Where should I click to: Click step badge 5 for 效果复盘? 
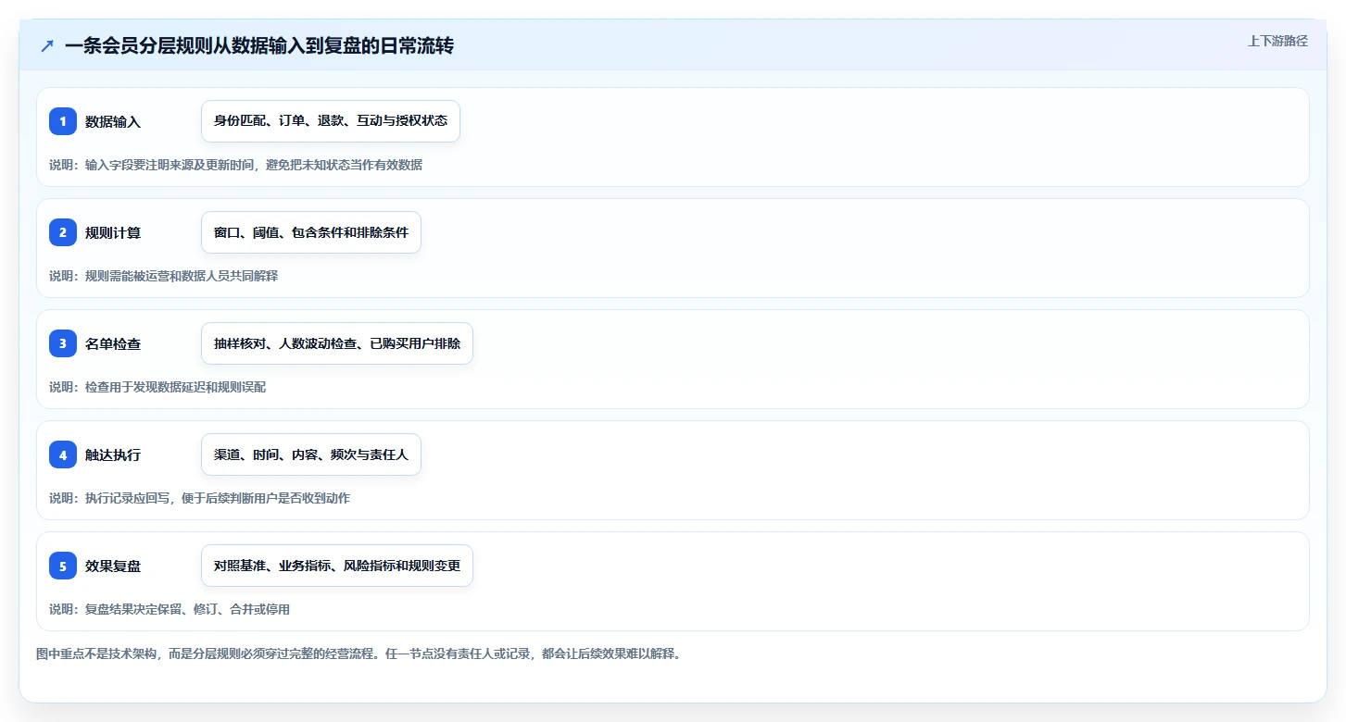coord(63,566)
